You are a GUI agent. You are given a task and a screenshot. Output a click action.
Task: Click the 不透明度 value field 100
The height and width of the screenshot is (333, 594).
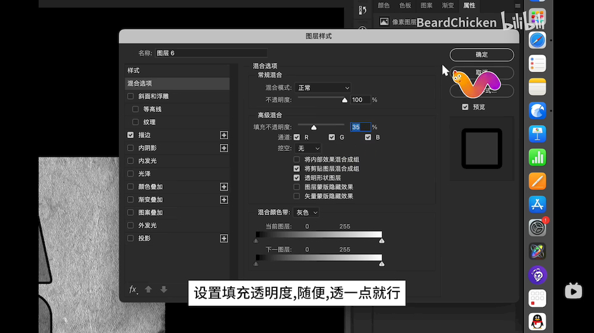[x=361, y=100]
